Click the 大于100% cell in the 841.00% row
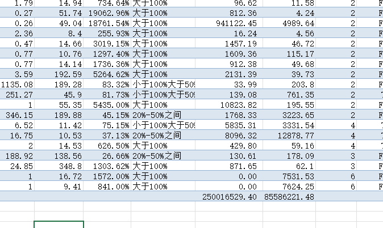 tap(163, 187)
